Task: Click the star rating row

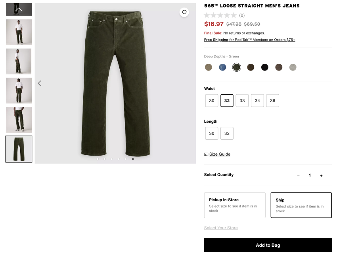Action: pos(220,15)
